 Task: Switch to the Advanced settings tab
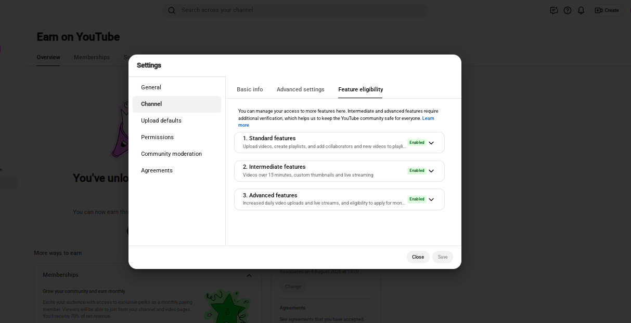[x=301, y=89]
